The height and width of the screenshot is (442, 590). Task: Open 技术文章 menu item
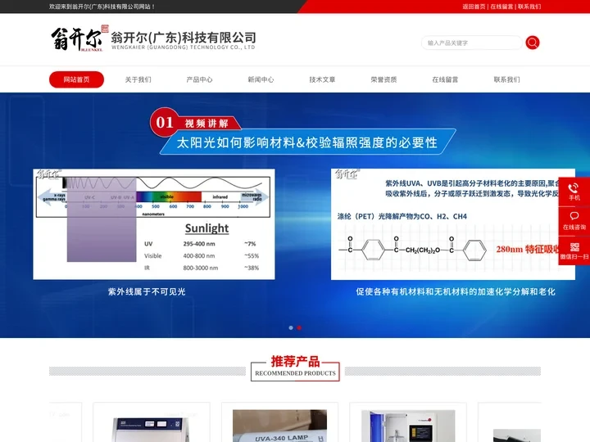click(322, 79)
